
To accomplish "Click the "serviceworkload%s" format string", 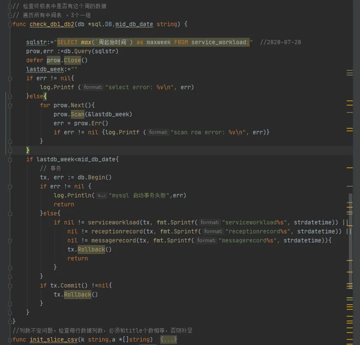I will pyautogui.click(x=254, y=222).
